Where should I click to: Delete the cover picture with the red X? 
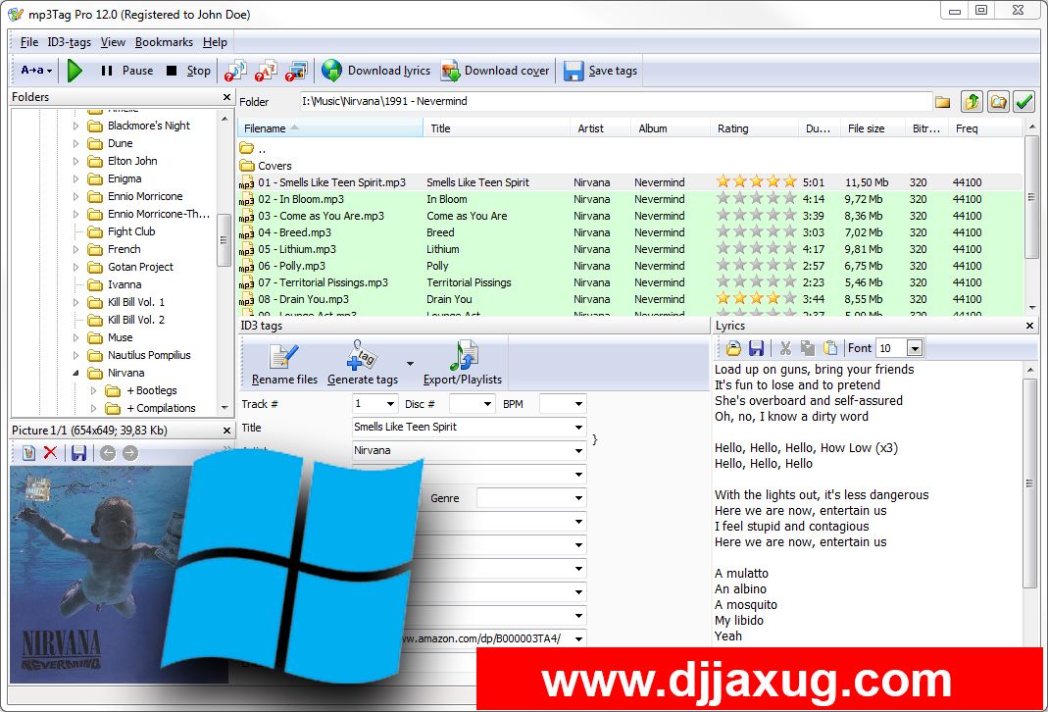[50, 453]
